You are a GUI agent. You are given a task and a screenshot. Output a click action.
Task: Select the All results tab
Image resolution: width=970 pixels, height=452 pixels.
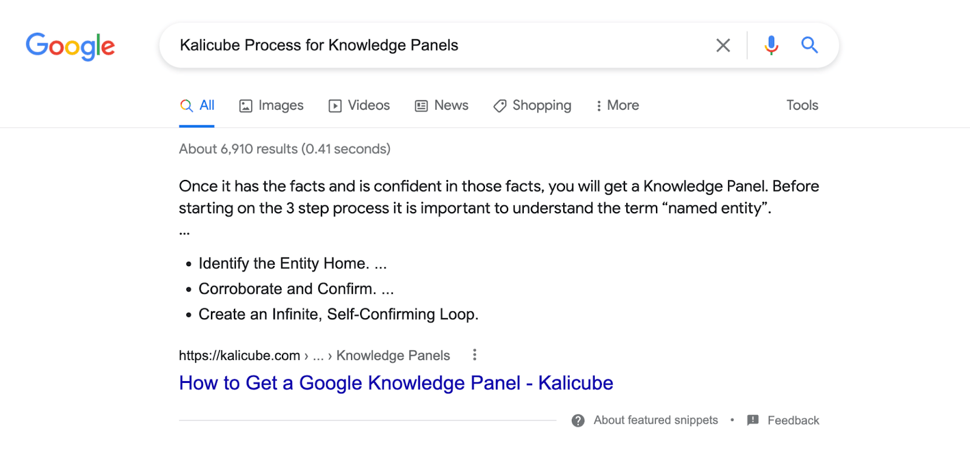coord(197,105)
